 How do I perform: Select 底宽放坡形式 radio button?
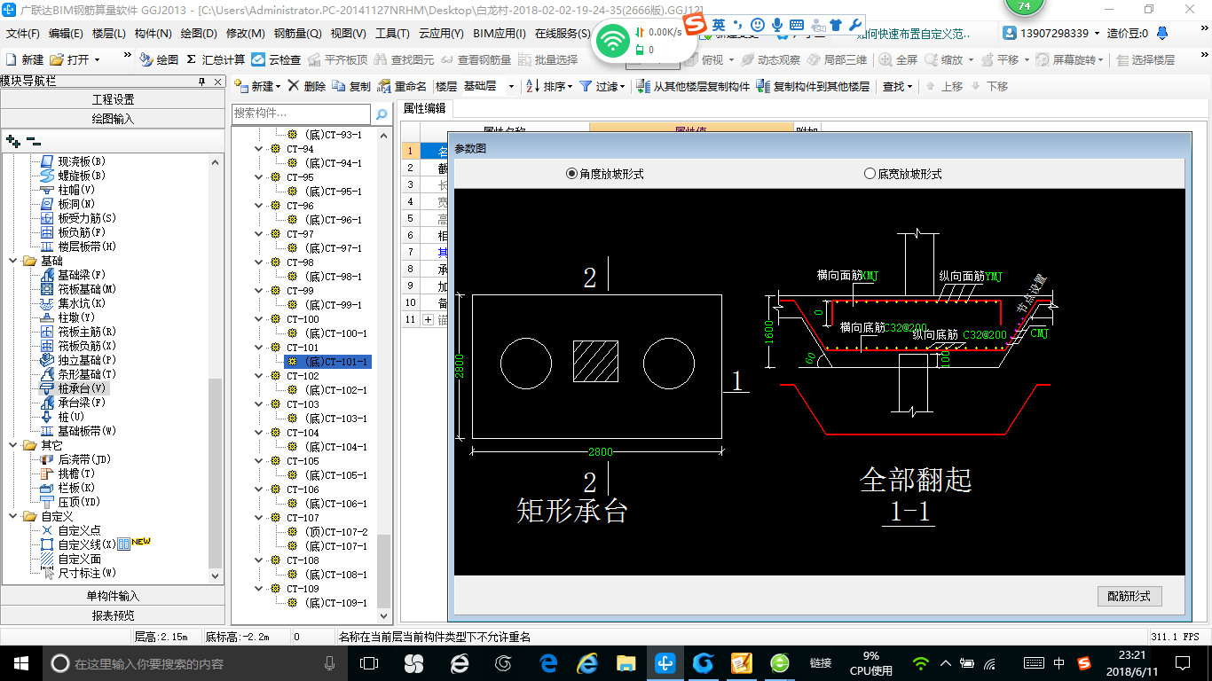(870, 174)
